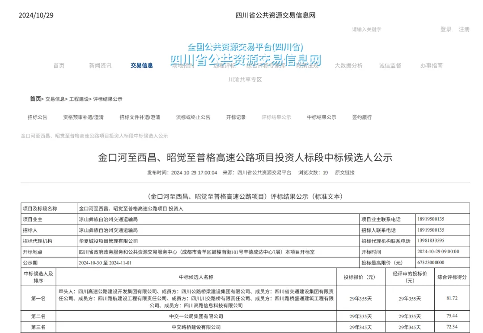
Task: Switch to the 流标或终止公告 tab
Action: click(193, 117)
